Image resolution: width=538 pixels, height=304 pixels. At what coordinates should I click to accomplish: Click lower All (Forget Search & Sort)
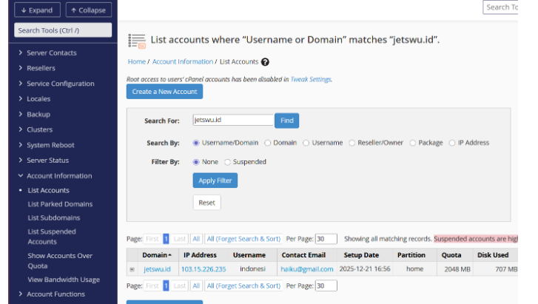pos(243,286)
